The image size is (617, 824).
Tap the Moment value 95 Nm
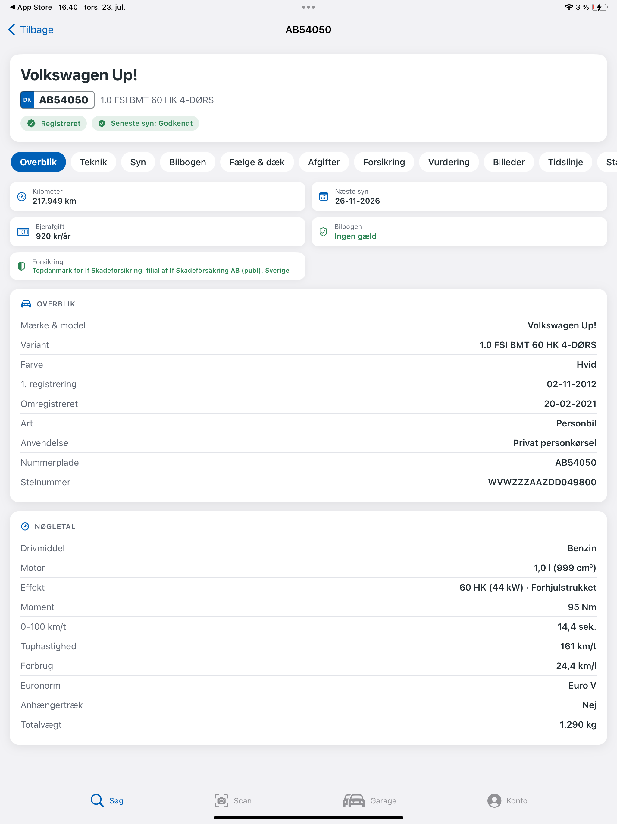coord(582,607)
